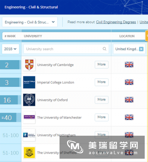The height and width of the screenshot is (162, 148).
Task: Click the rank 16 badge
Action: (9, 100)
